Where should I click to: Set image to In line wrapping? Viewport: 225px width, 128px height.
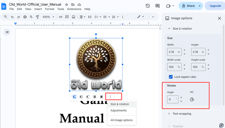74,97
